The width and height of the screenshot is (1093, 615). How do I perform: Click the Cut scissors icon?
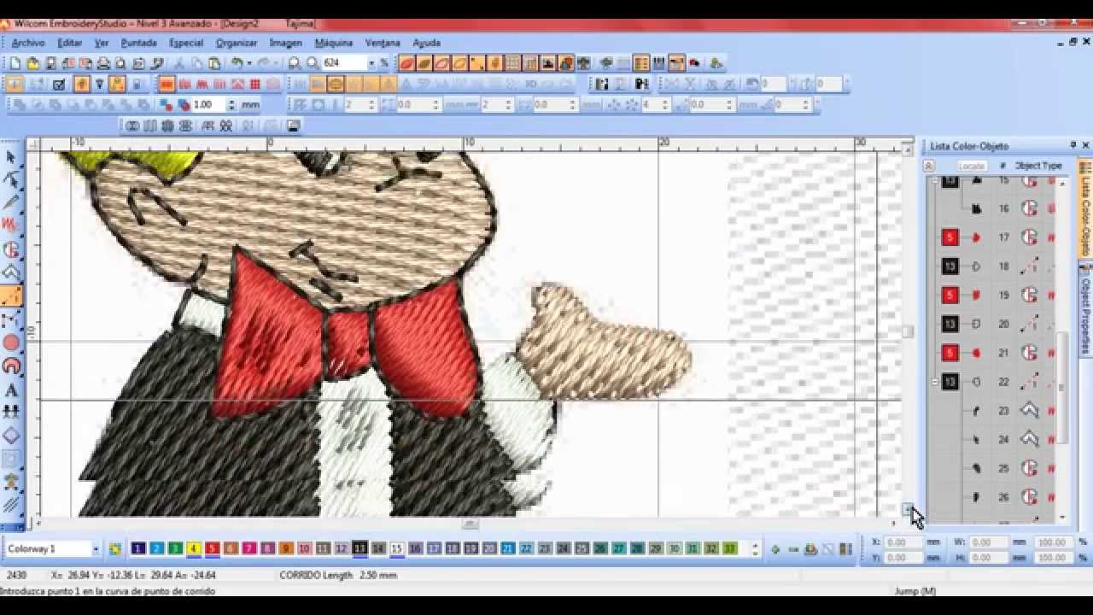(179, 63)
